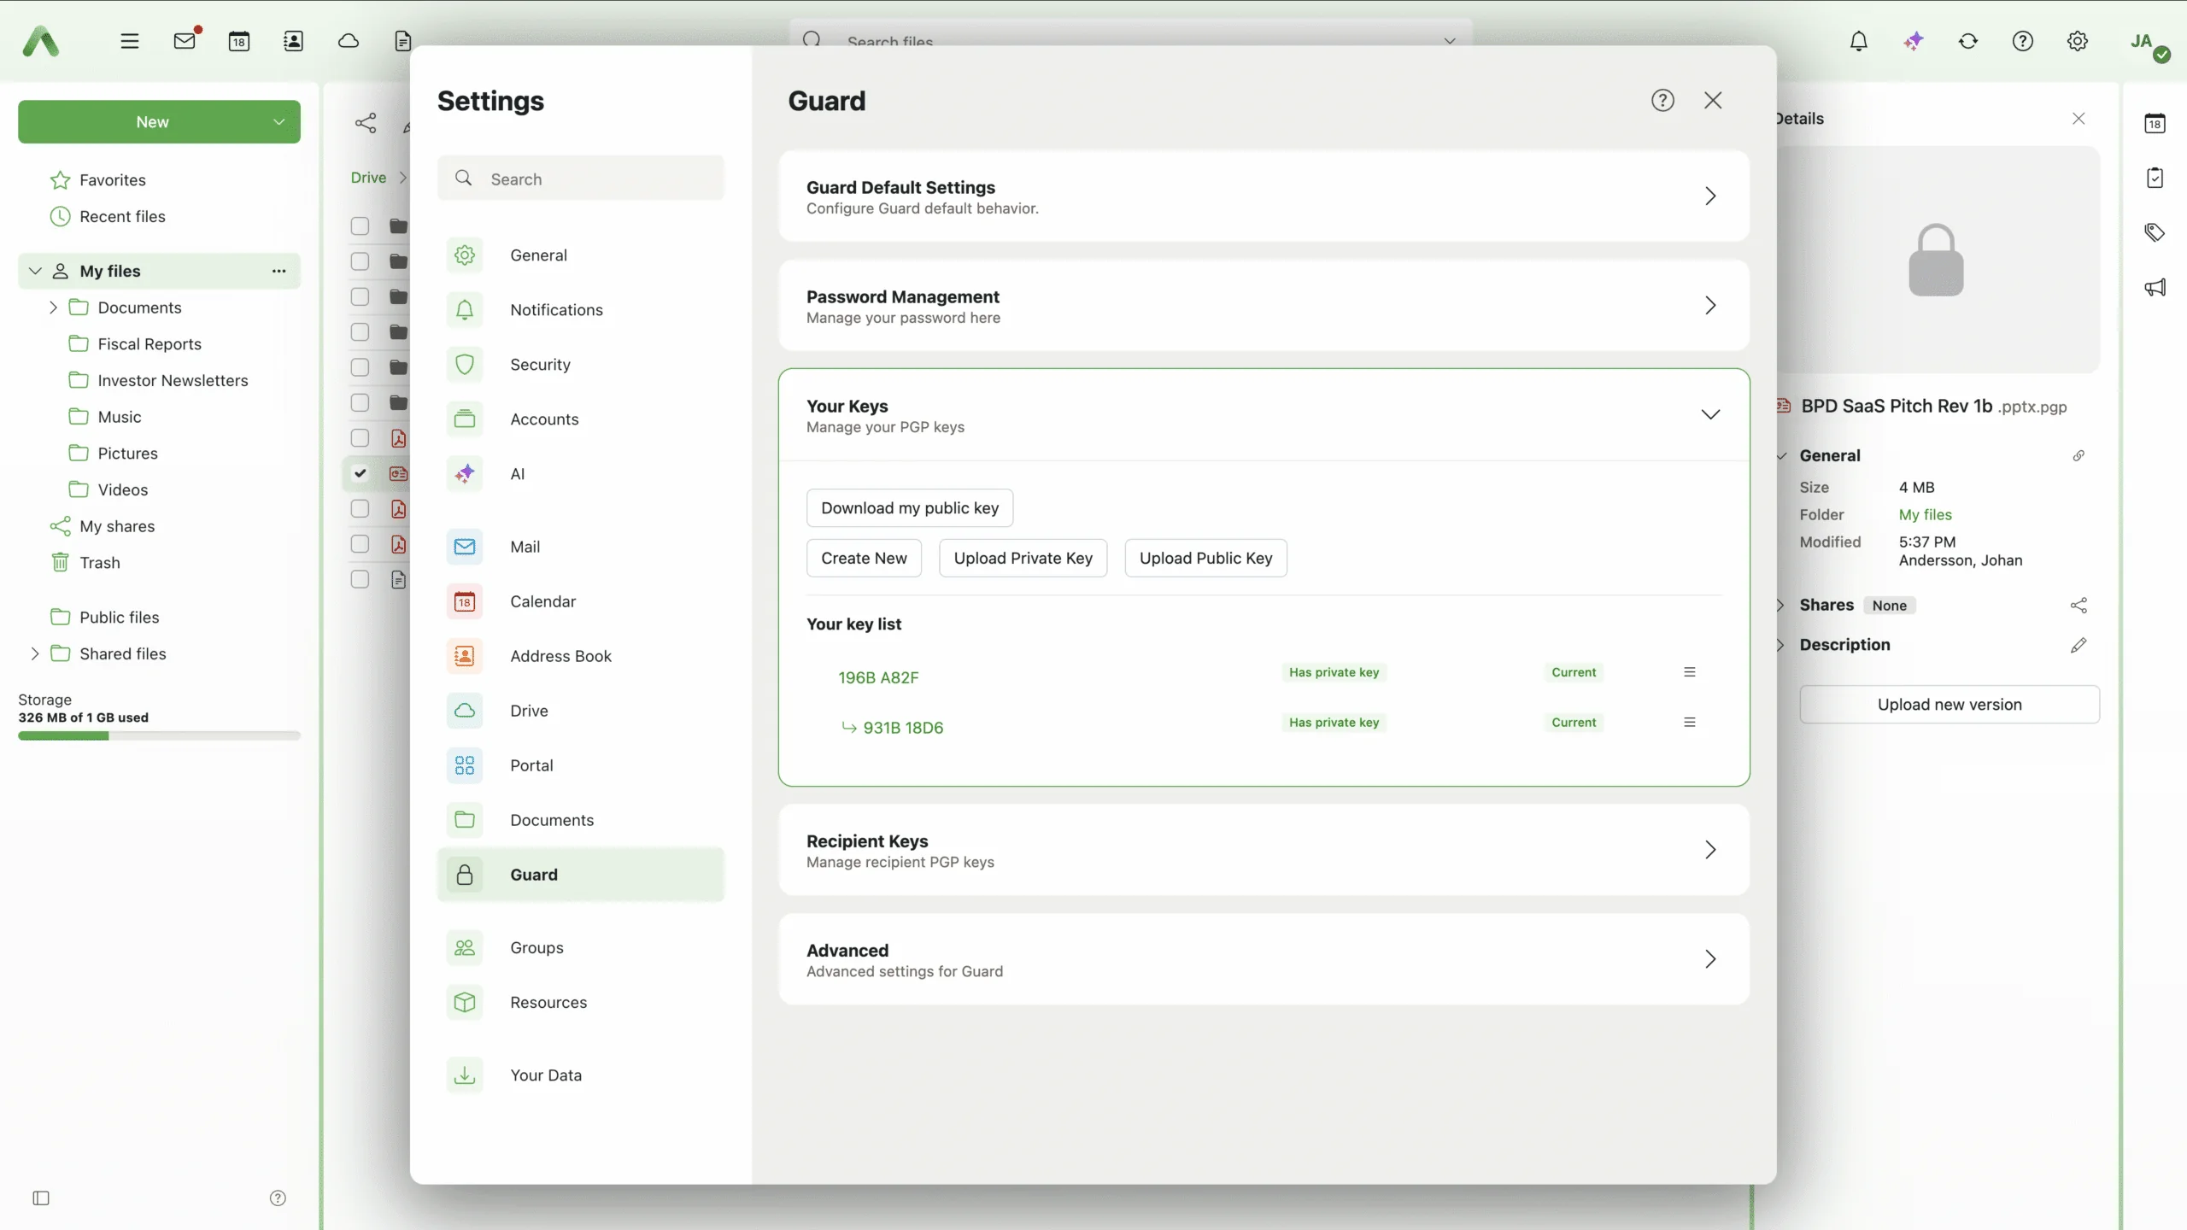Open the New button dropdown arrow

279,122
